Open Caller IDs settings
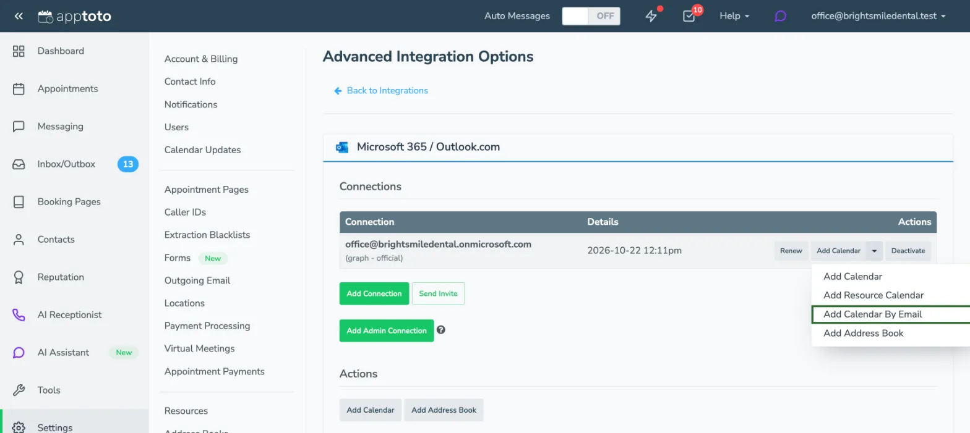 [185, 212]
